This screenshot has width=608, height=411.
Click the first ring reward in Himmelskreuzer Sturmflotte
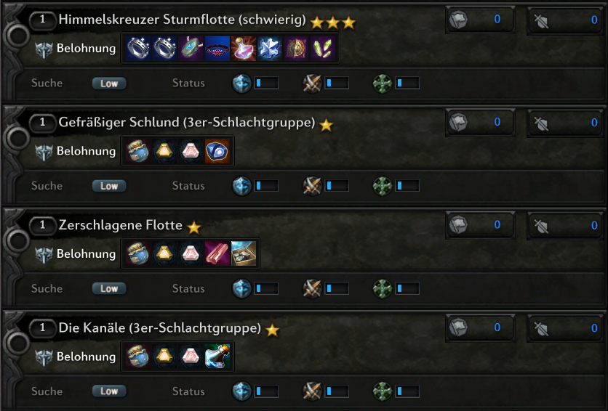[x=137, y=49]
